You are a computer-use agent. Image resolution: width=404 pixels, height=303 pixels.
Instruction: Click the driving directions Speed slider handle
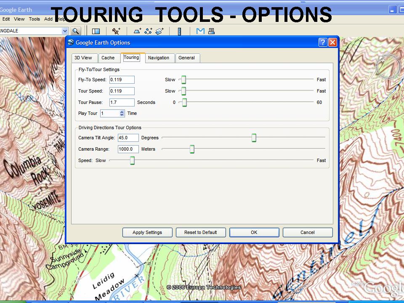click(x=132, y=160)
